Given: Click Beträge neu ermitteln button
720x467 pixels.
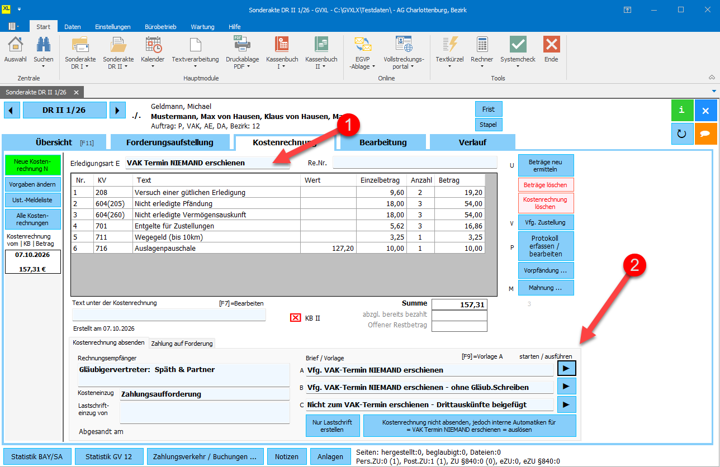Looking at the screenshot, I should (546, 165).
